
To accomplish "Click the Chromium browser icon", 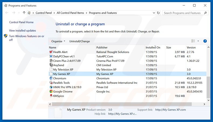I will click(51, 78).
